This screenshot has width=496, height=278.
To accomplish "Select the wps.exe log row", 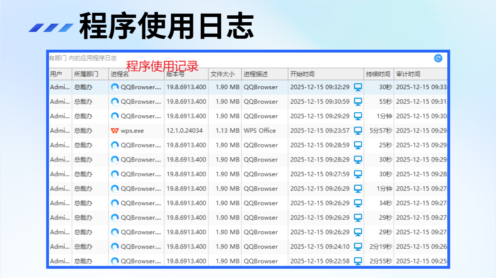I will [248, 130].
